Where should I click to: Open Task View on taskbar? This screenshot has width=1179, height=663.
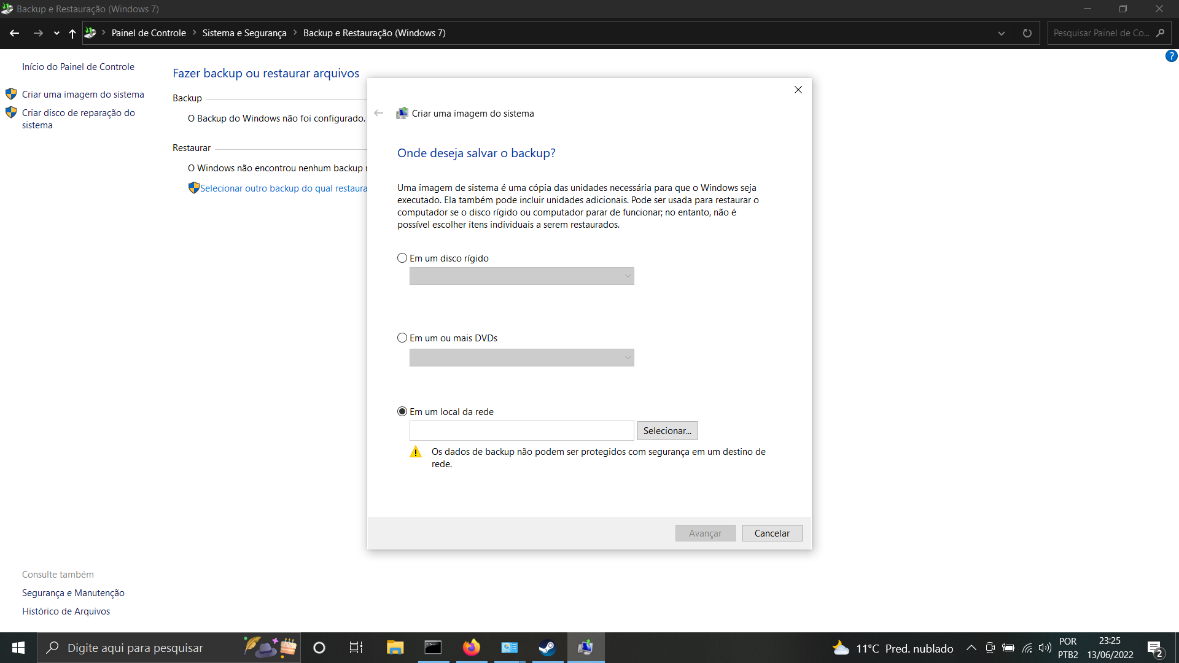click(356, 648)
